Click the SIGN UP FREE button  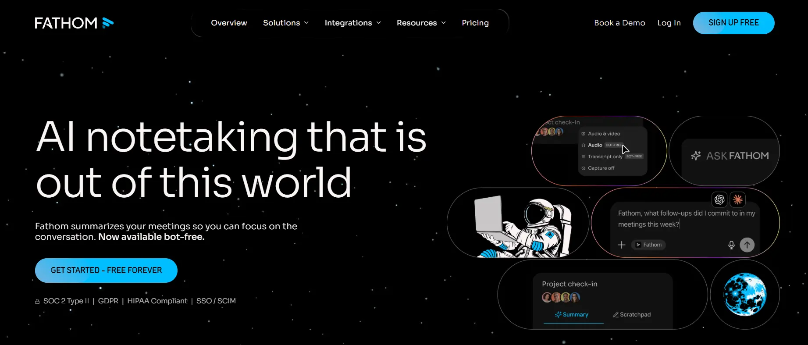pyautogui.click(x=733, y=23)
